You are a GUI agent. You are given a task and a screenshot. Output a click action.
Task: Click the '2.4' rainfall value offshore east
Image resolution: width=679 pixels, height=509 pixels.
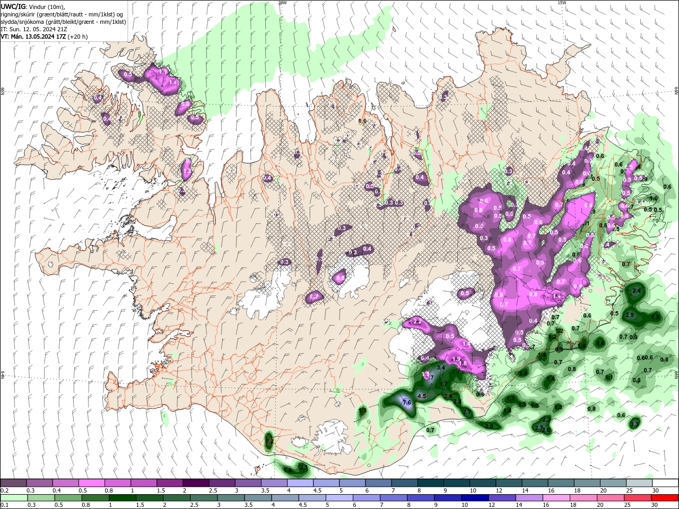point(637,291)
